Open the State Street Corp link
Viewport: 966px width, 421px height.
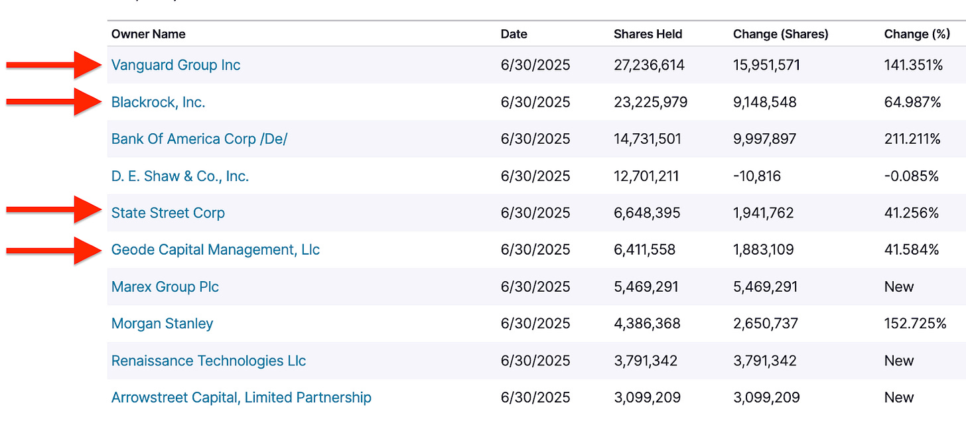click(x=168, y=213)
